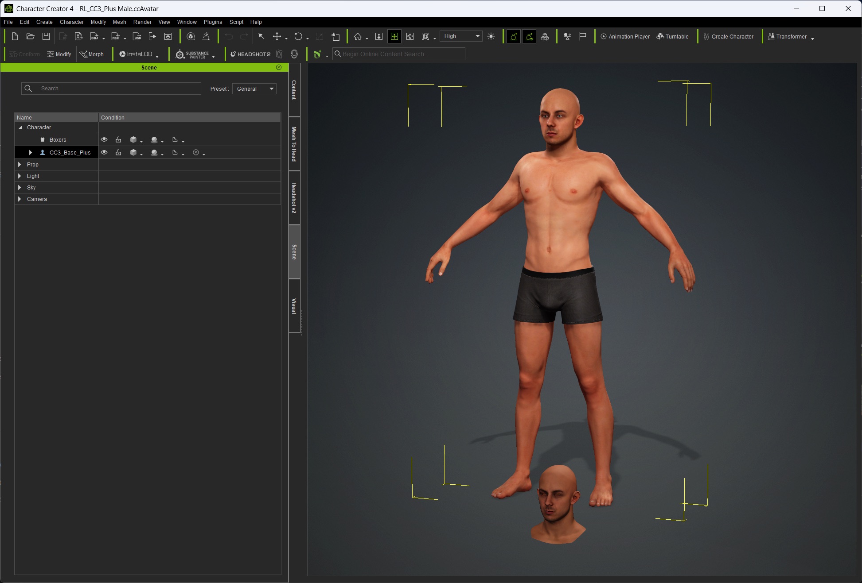Switch to the Content side tab

(x=294, y=90)
